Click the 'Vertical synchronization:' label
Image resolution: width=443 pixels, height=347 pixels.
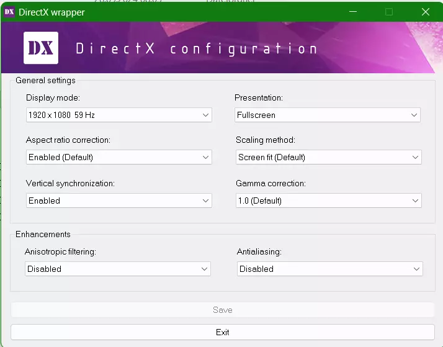(70, 183)
